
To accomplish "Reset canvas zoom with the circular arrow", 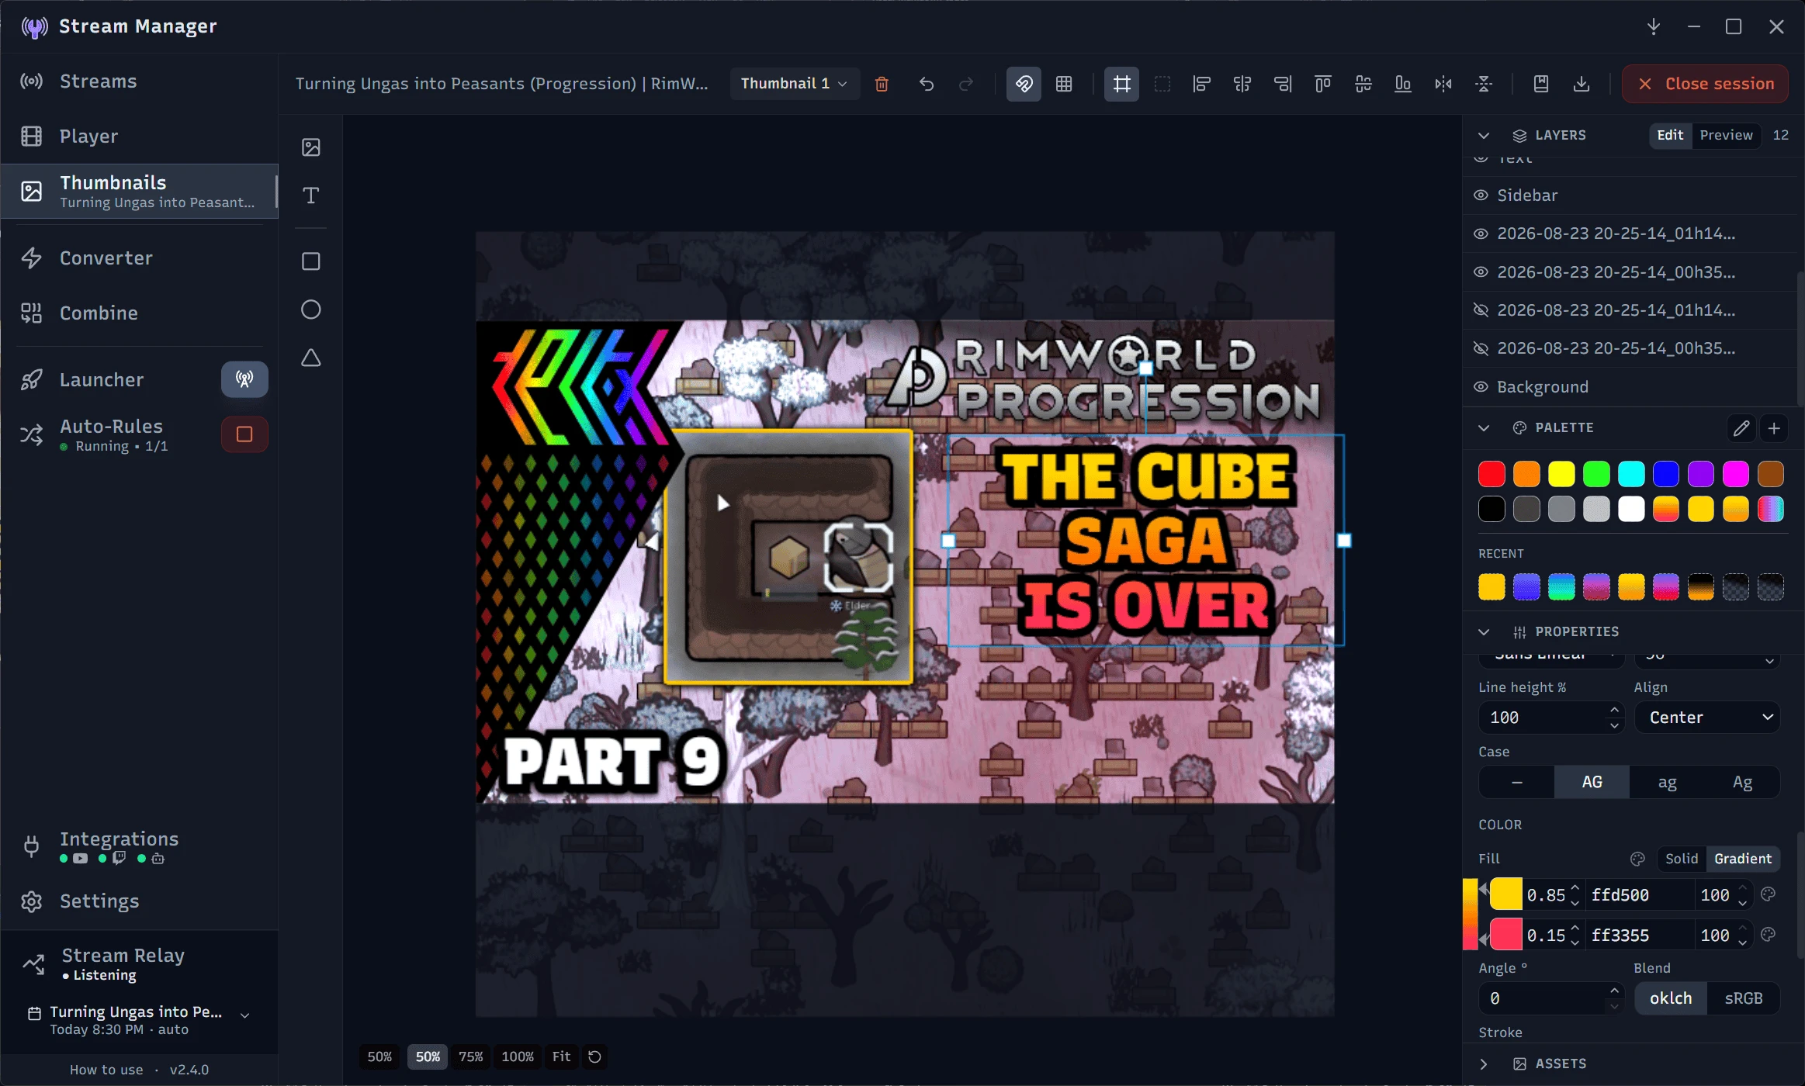I will click(x=594, y=1057).
